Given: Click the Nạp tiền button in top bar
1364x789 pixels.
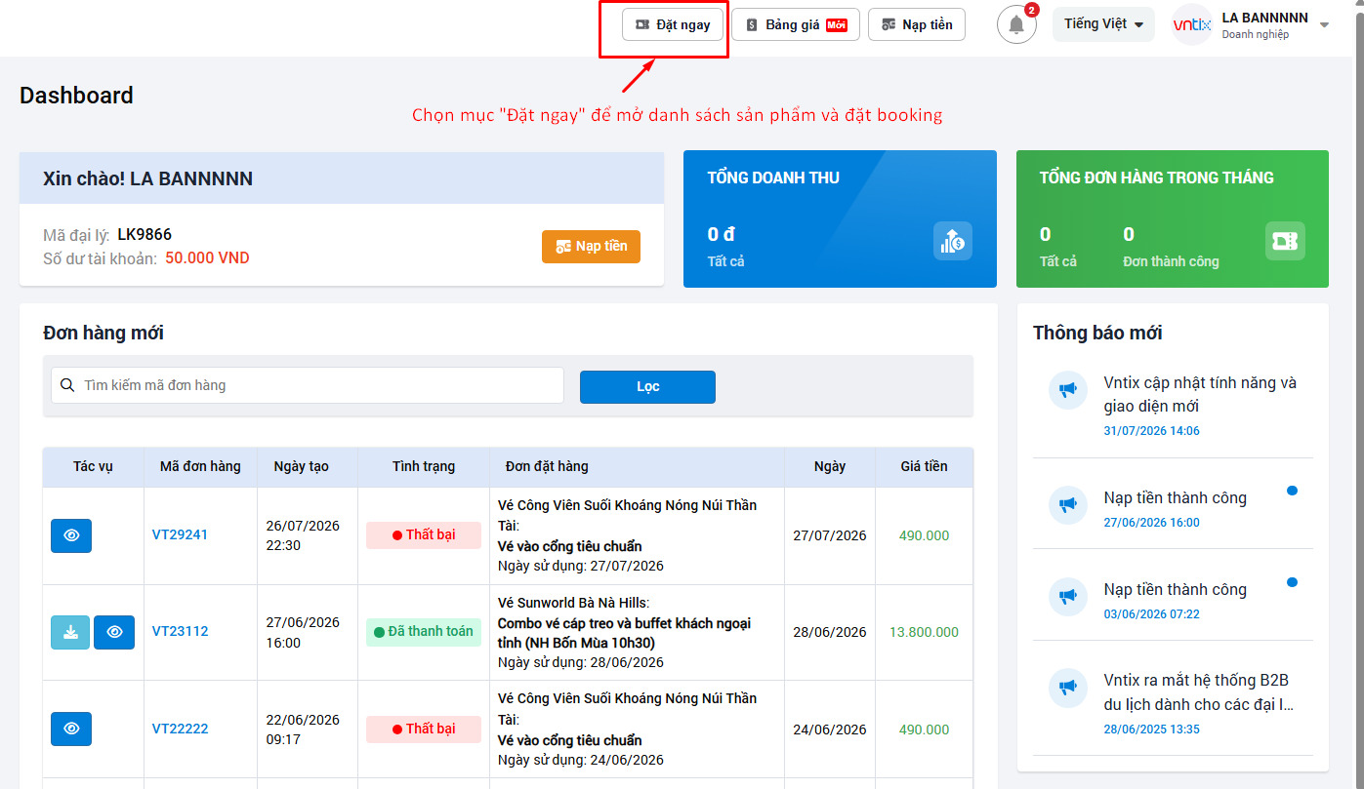Looking at the screenshot, I should click(x=917, y=24).
